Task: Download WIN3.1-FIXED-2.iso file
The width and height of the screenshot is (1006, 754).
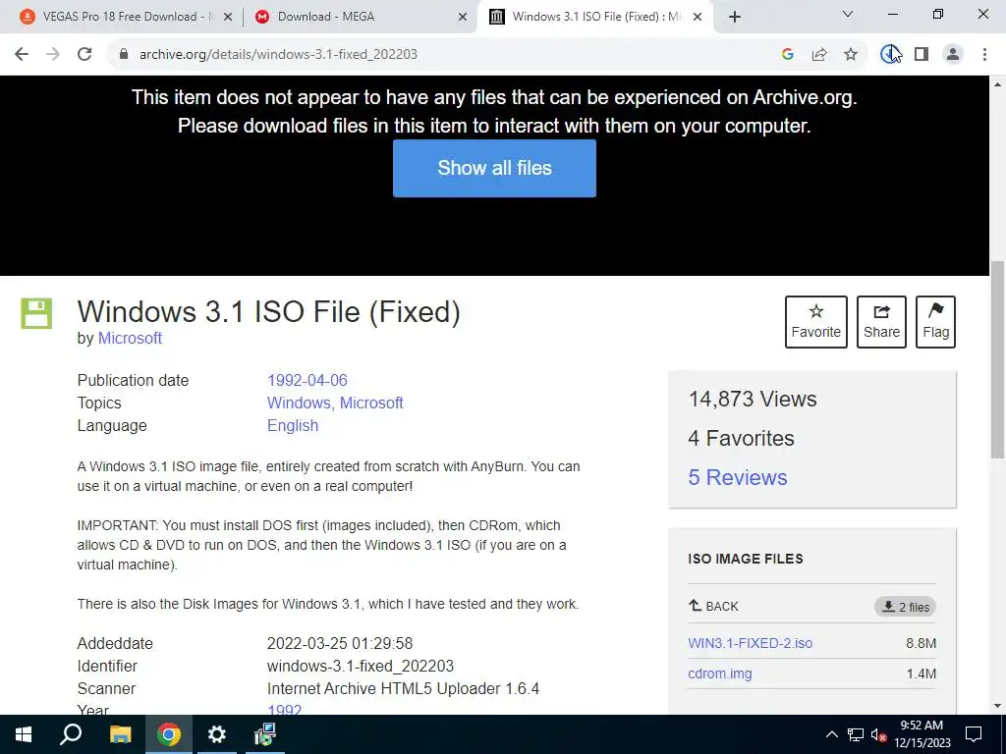Action: 750,643
